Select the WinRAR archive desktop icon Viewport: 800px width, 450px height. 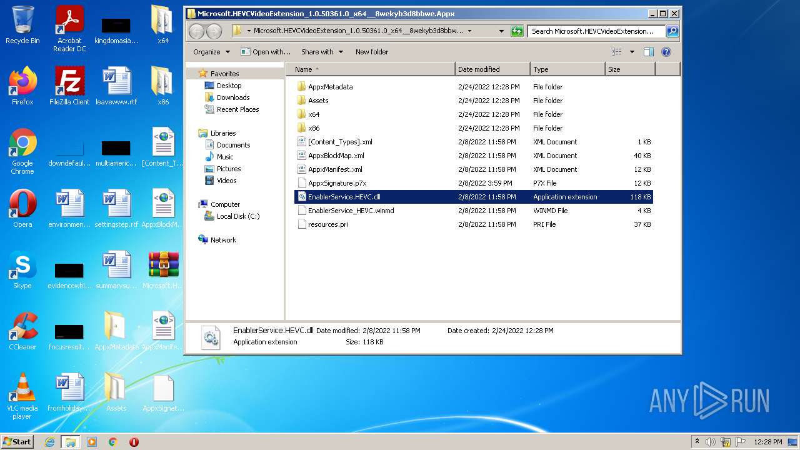[163, 269]
